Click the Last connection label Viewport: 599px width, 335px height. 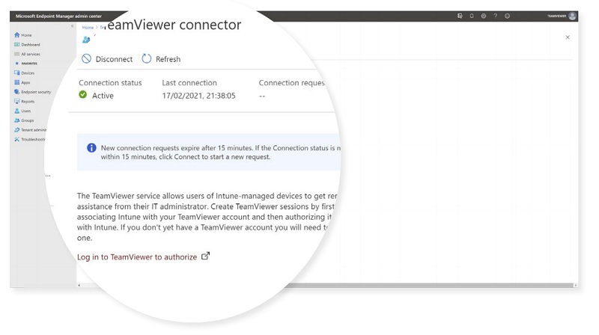(x=189, y=83)
